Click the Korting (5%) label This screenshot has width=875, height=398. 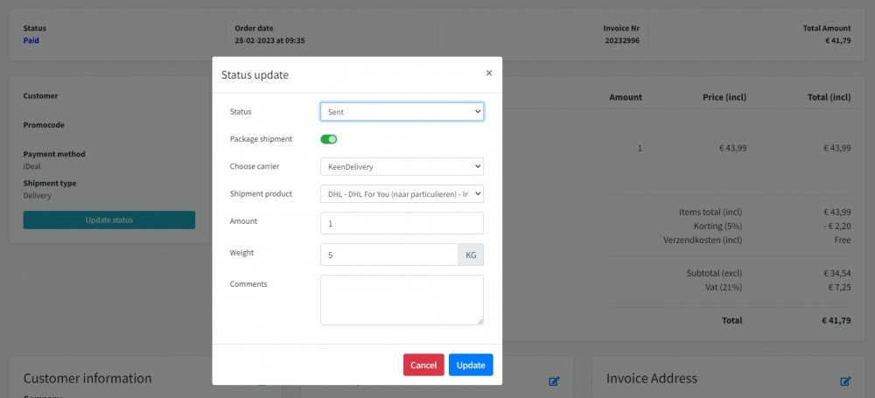click(718, 226)
